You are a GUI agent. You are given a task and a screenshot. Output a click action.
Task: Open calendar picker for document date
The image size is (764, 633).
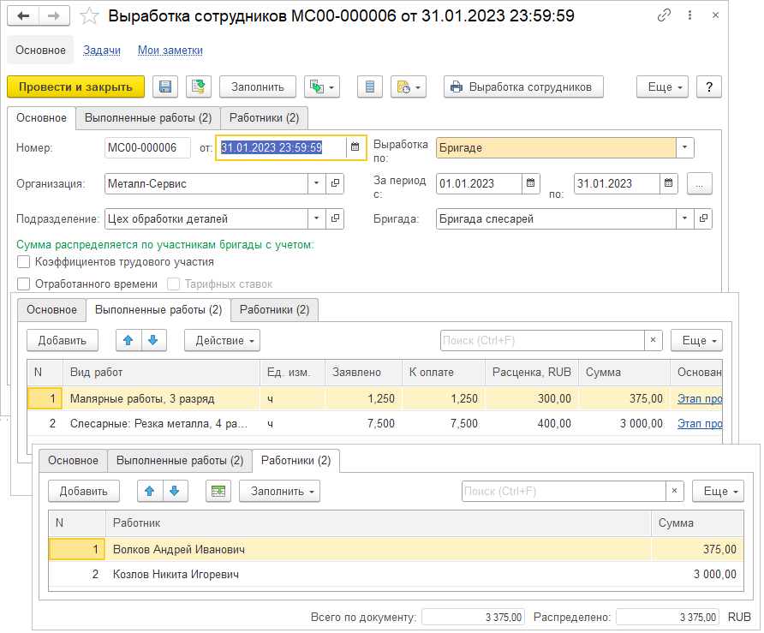tap(355, 147)
